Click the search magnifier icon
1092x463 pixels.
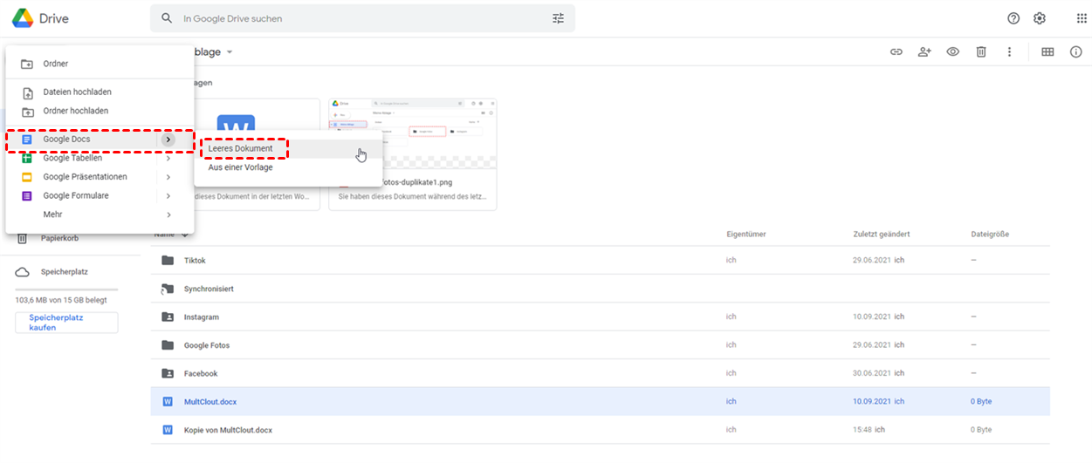tap(167, 18)
